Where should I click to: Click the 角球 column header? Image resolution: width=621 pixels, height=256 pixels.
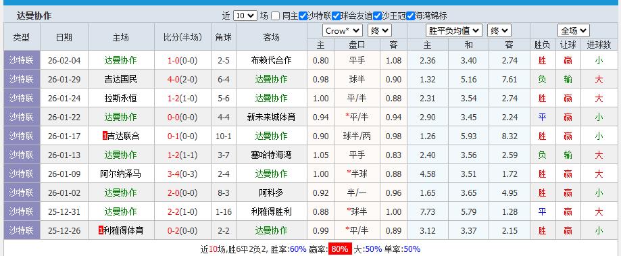(224, 36)
